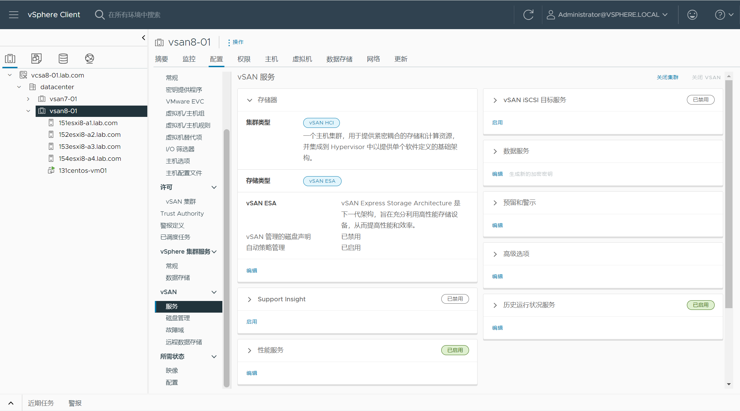740x411 pixels.
Task: Click the cluster icon beside vsan8-01 title
Action: click(159, 43)
